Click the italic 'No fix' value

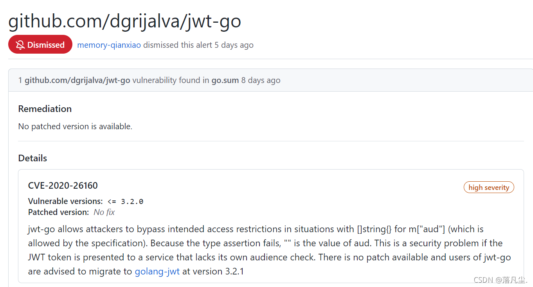click(x=104, y=212)
